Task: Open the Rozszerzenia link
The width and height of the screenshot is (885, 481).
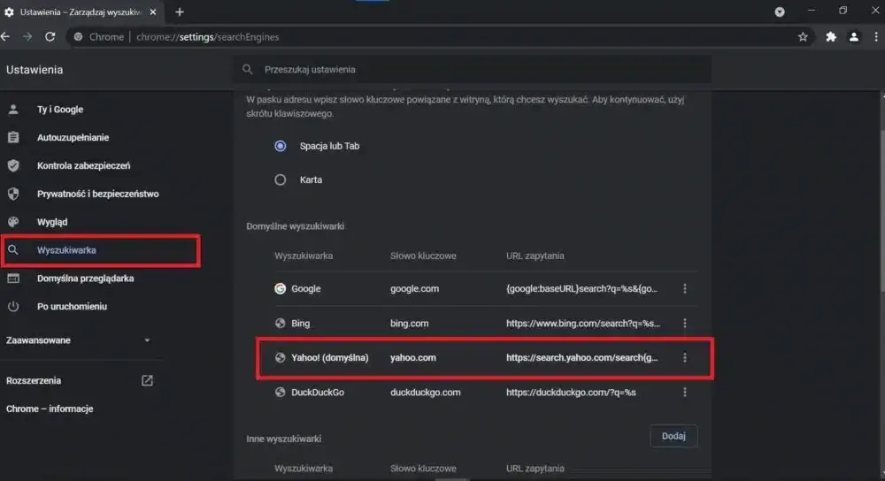Action: tap(34, 380)
